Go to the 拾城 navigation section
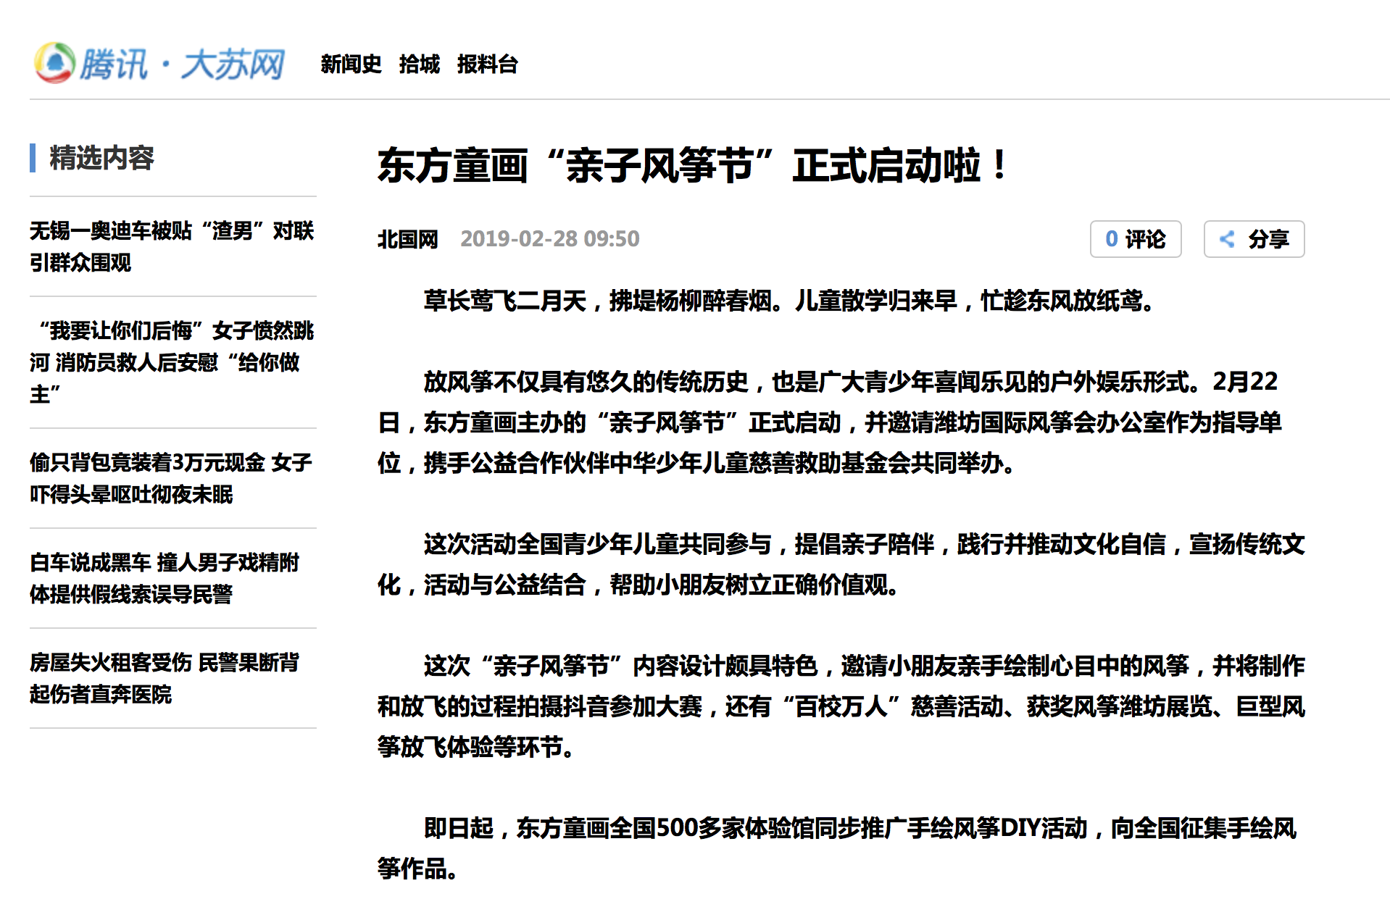This screenshot has width=1390, height=907. click(x=419, y=64)
